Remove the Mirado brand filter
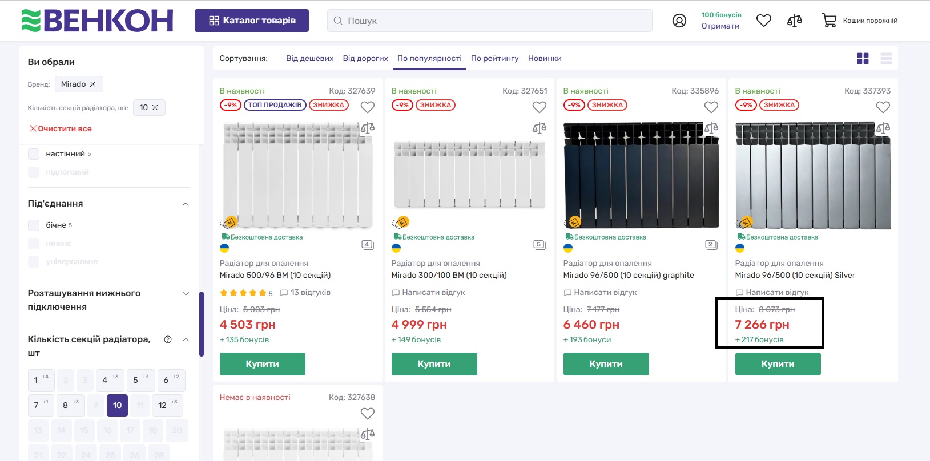The height and width of the screenshot is (461, 930). pyautogui.click(x=92, y=84)
